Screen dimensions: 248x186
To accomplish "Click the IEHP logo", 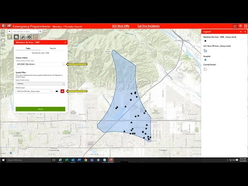I will click(6, 26).
